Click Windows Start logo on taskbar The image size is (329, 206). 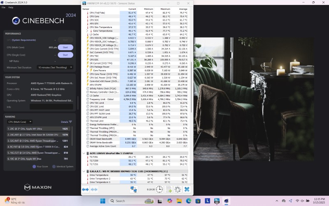pyautogui.click(x=103, y=201)
